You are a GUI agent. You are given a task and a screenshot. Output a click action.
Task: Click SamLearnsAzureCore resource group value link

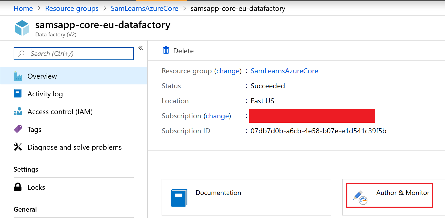pos(284,71)
